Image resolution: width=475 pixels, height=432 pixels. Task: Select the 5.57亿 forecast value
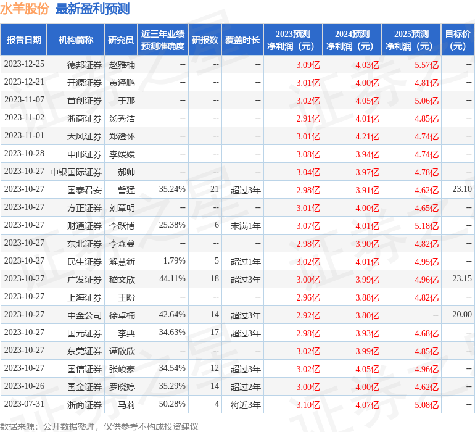click(426, 65)
